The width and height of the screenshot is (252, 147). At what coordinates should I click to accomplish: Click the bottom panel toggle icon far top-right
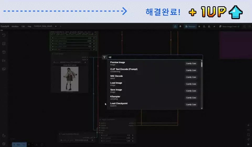coord(244,26)
